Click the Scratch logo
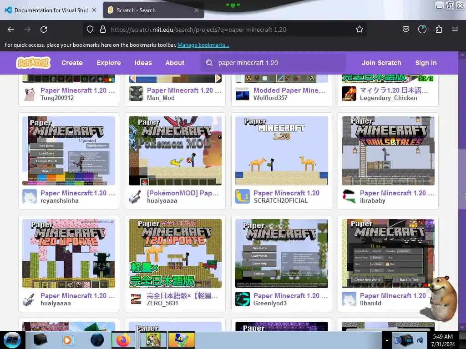This screenshot has width=466, height=349. [x=33, y=63]
